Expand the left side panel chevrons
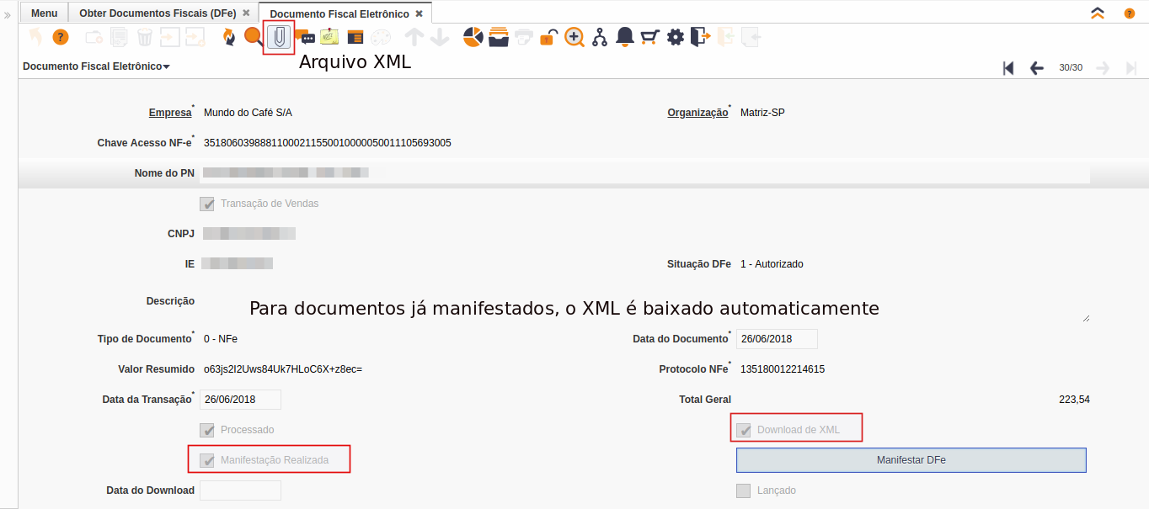The width and height of the screenshot is (1149, 509). 8,15
